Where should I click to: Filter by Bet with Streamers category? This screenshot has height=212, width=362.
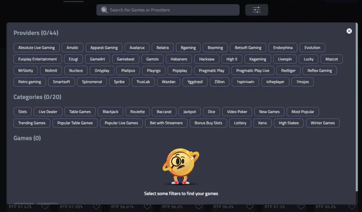(166, 123)
